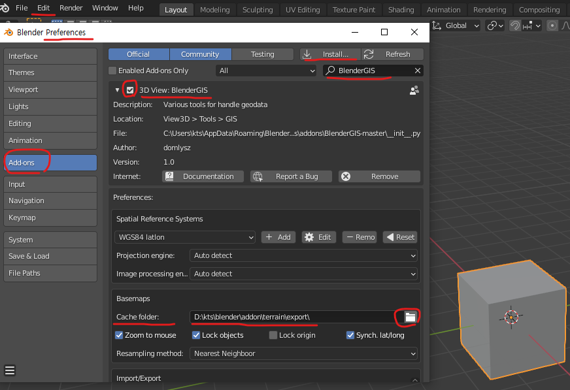Toggle the snap magnet icon in viewport header
Viewport: 570px width, 390px height.
514,25
